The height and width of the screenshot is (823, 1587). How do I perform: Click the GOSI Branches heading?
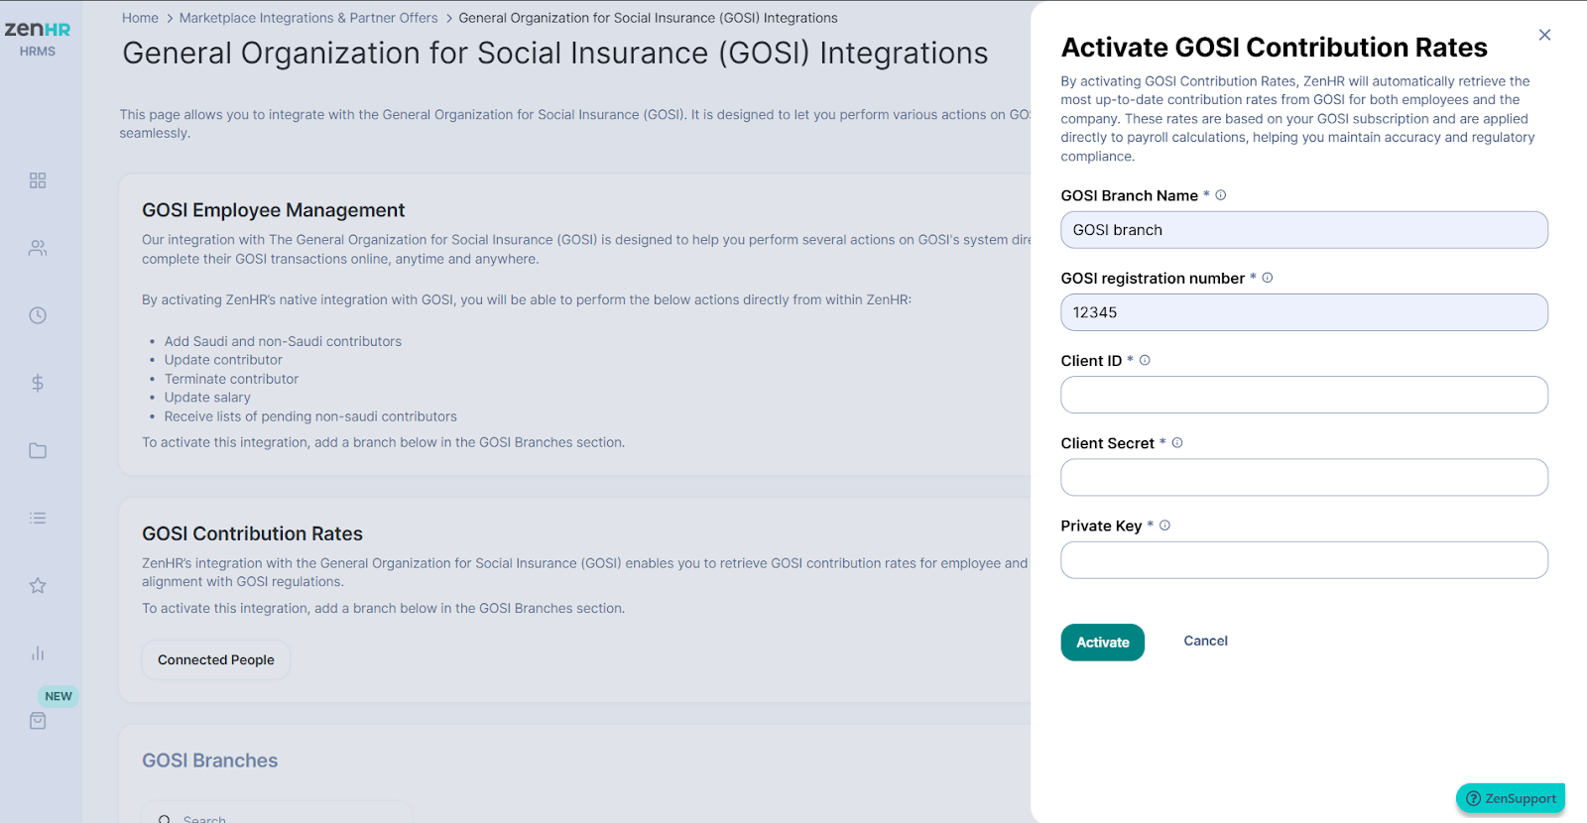tap(209, 761)
